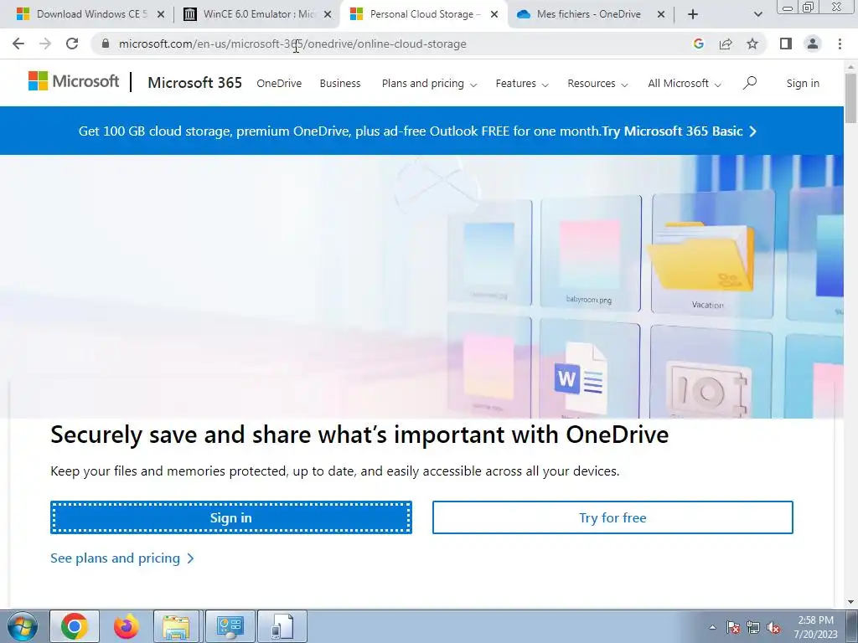Click the padlock site info icon
Screen dimensions: 858x643
[x=106, y=44]
